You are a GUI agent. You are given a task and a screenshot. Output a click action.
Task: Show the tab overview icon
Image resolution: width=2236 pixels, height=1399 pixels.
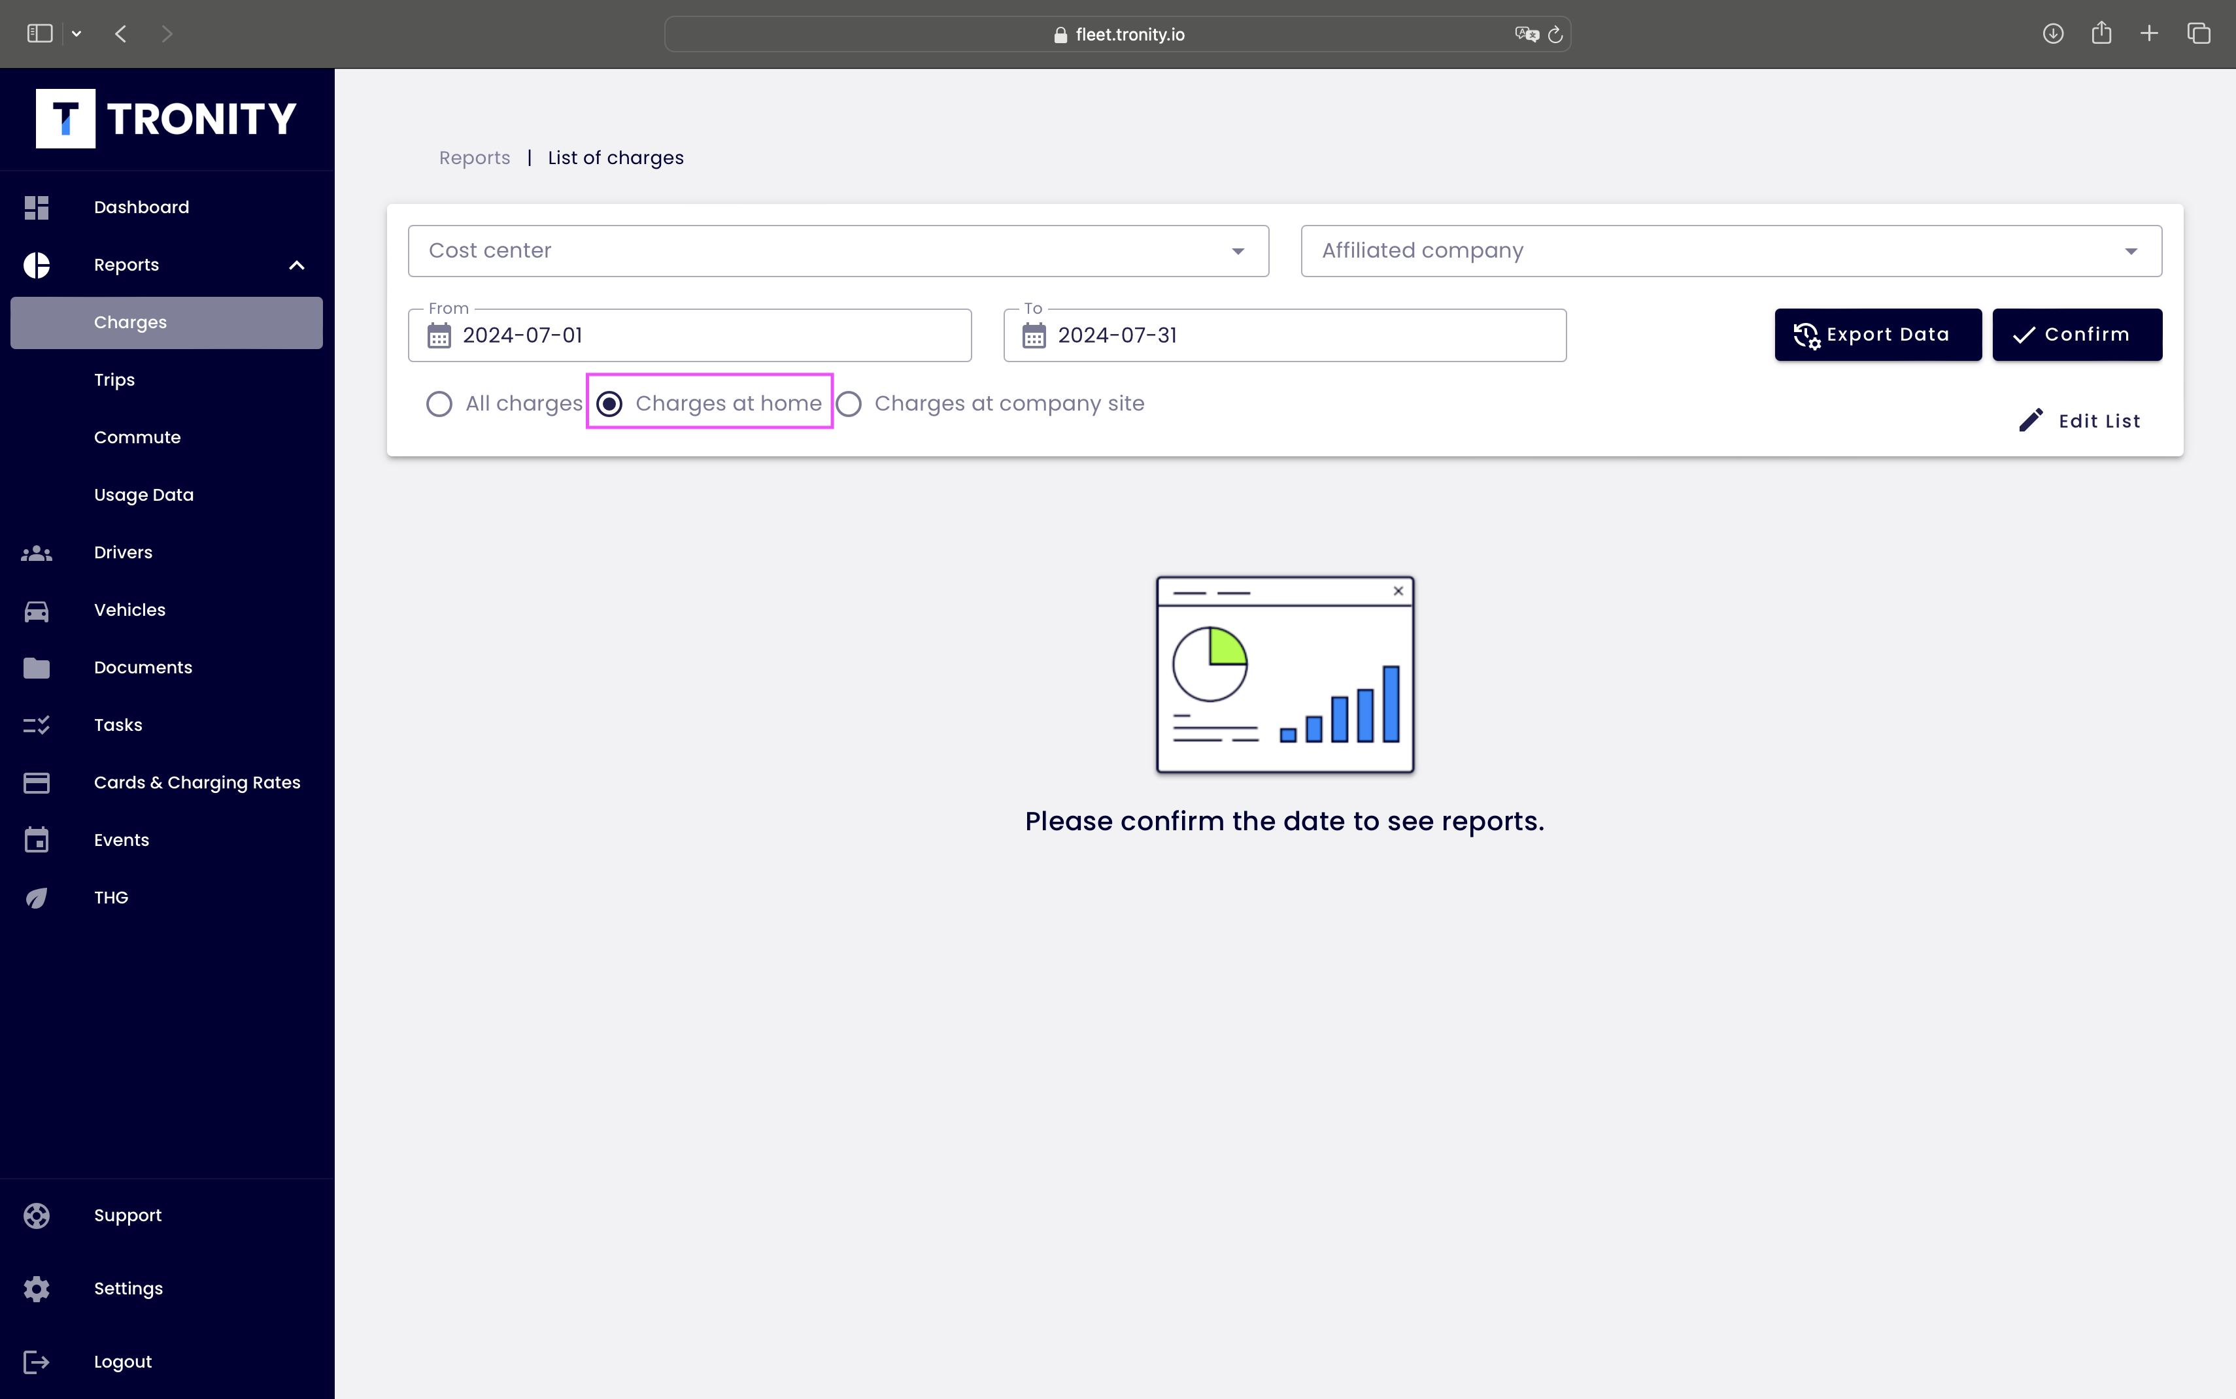[x=2199, y=34]
